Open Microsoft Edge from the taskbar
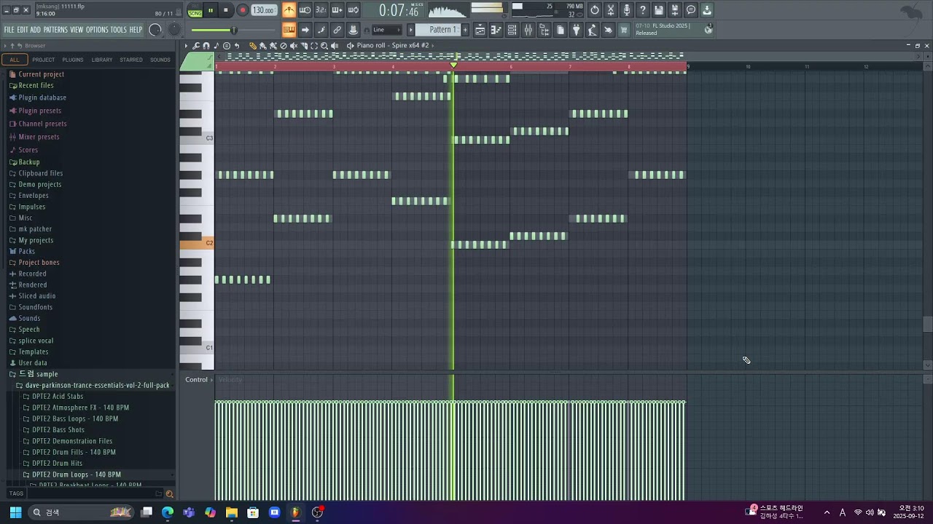Viewport: 933px width, 524px height. pos(168,512)
